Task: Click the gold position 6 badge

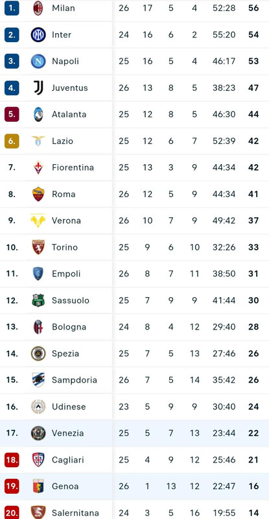Action: (12, 141)
